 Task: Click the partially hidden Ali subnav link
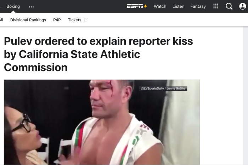click(x=1, y=20)
